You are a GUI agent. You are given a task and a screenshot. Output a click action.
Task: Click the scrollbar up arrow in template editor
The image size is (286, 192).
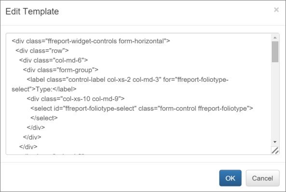[275, 38]
